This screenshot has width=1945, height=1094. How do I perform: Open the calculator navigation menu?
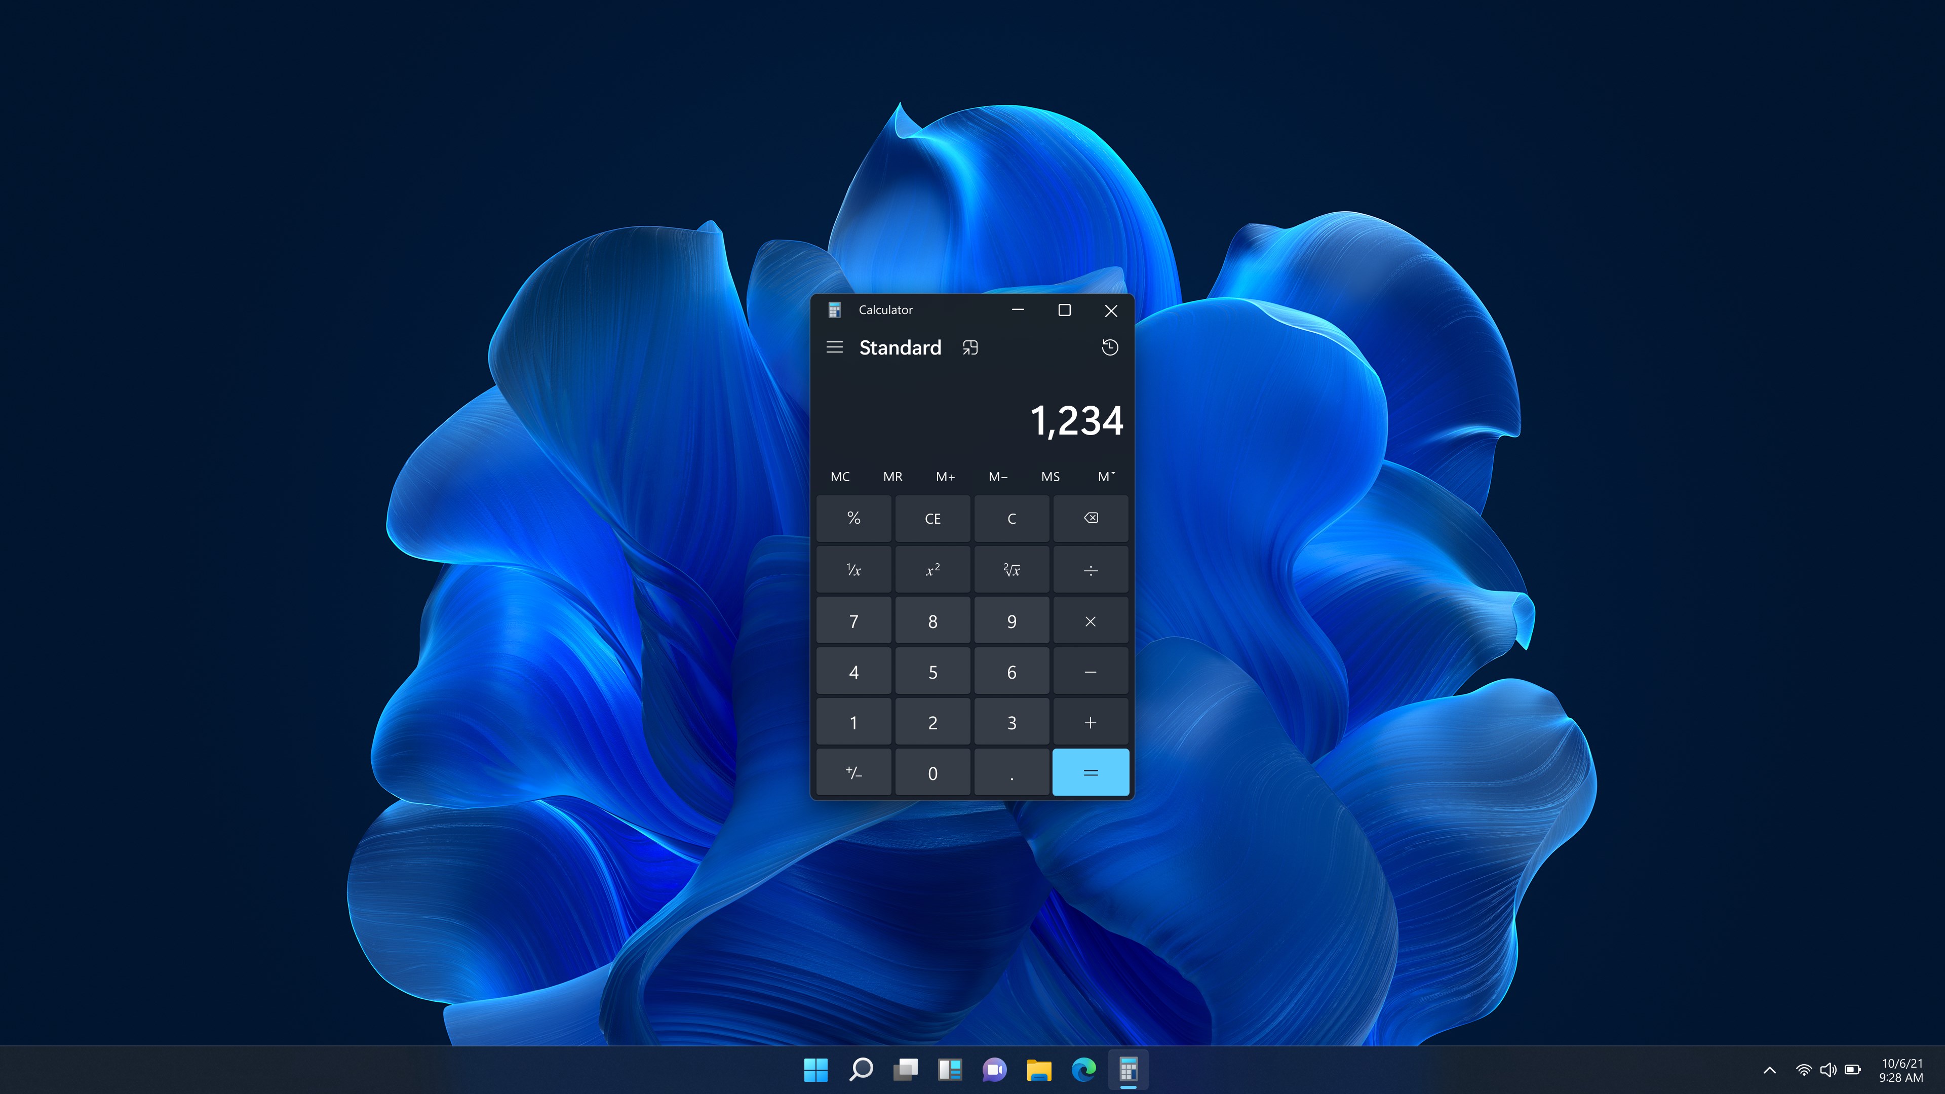[834, 347]
